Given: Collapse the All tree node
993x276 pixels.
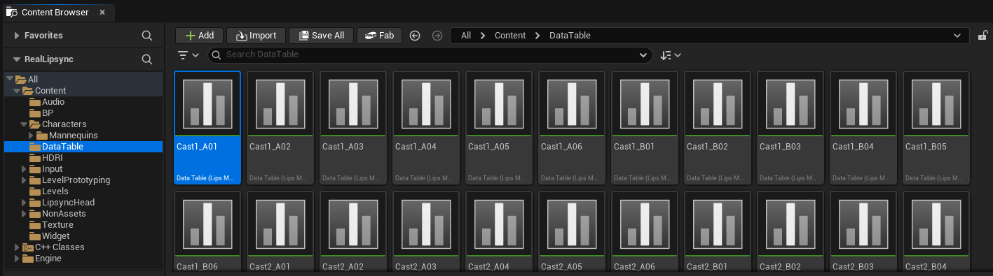Looking at the screenshot, I should coord(10,80).
